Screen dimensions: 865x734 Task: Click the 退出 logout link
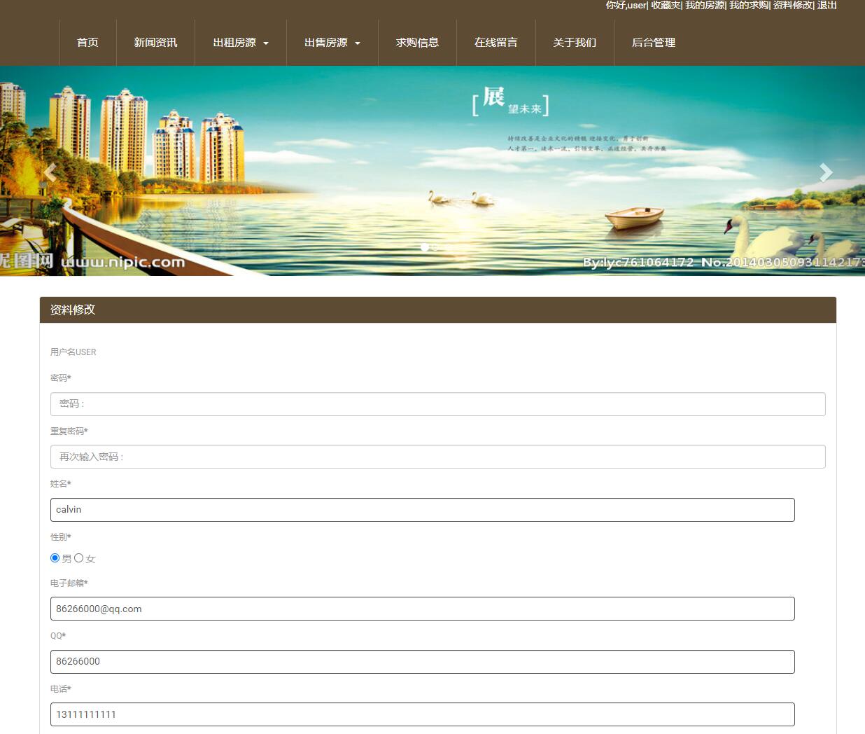click(x=827, y=5)
